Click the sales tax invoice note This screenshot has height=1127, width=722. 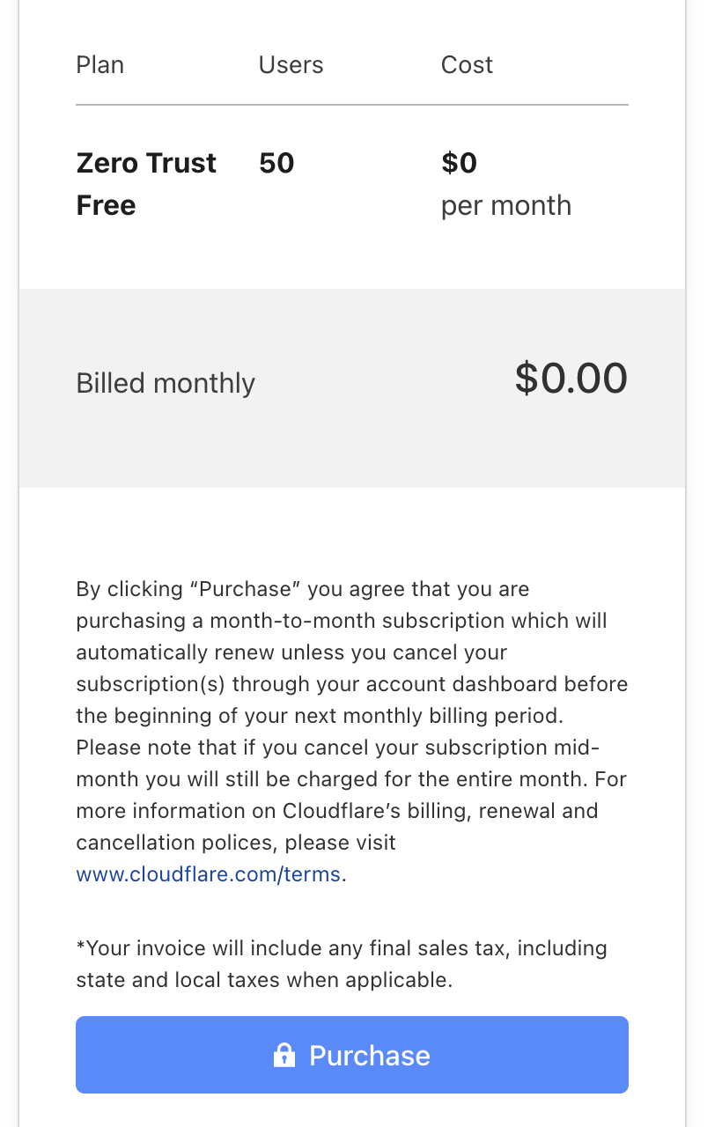coord(342,948)
